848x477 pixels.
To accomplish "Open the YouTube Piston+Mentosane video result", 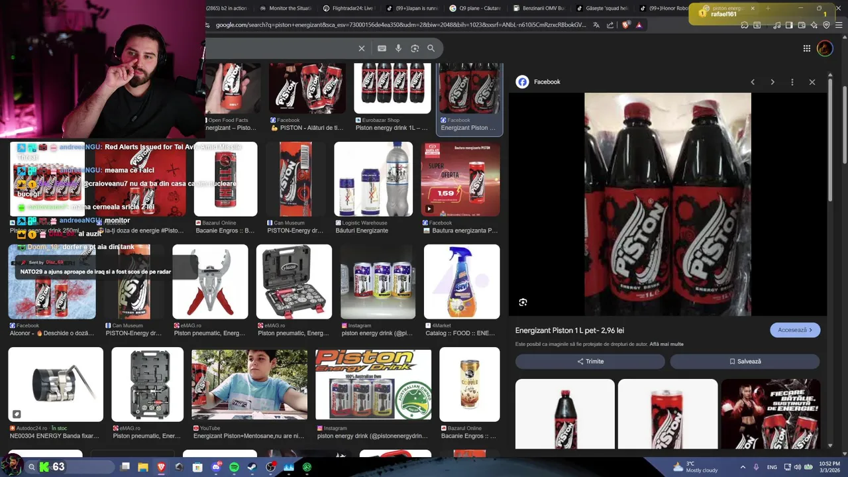I will click(x=249, y=395).
